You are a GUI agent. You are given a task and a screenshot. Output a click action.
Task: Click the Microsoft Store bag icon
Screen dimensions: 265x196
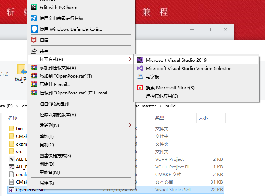point(140,87)
